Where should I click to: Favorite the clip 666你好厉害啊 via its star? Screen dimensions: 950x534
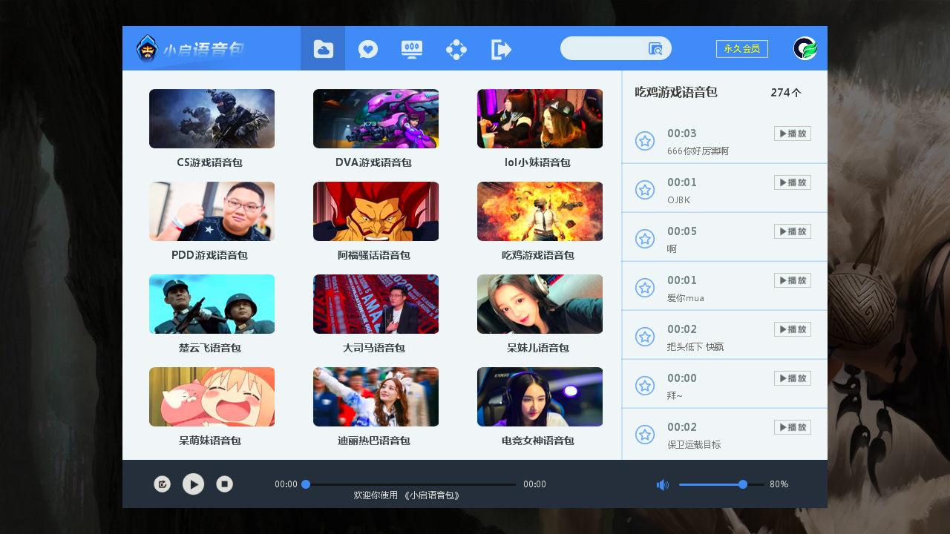pyautogui.click(x=645, y=141)
